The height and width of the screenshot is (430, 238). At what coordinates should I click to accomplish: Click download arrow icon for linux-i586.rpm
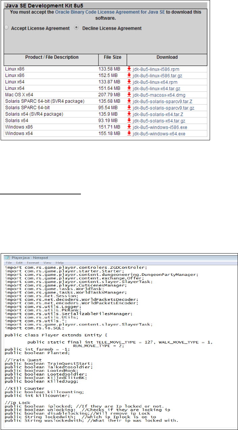[129, 69]
